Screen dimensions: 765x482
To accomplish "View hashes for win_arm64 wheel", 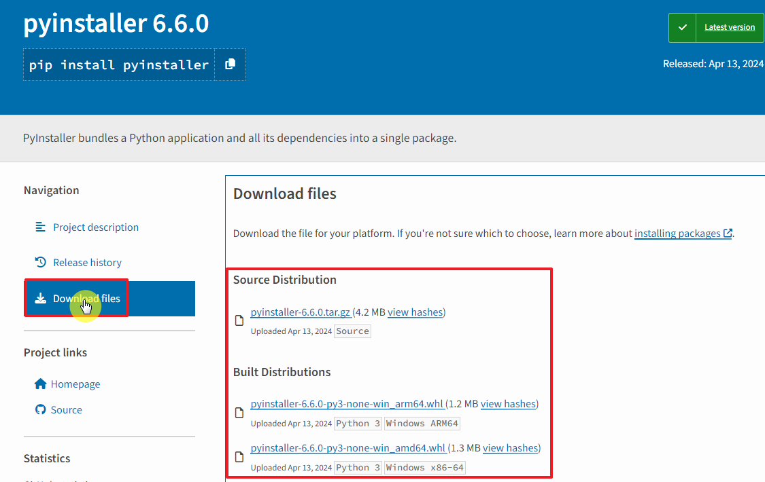I will [509, 404].
